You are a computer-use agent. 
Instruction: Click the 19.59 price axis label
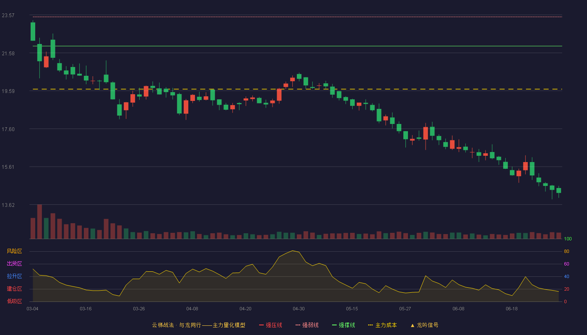tap(8, 91)
